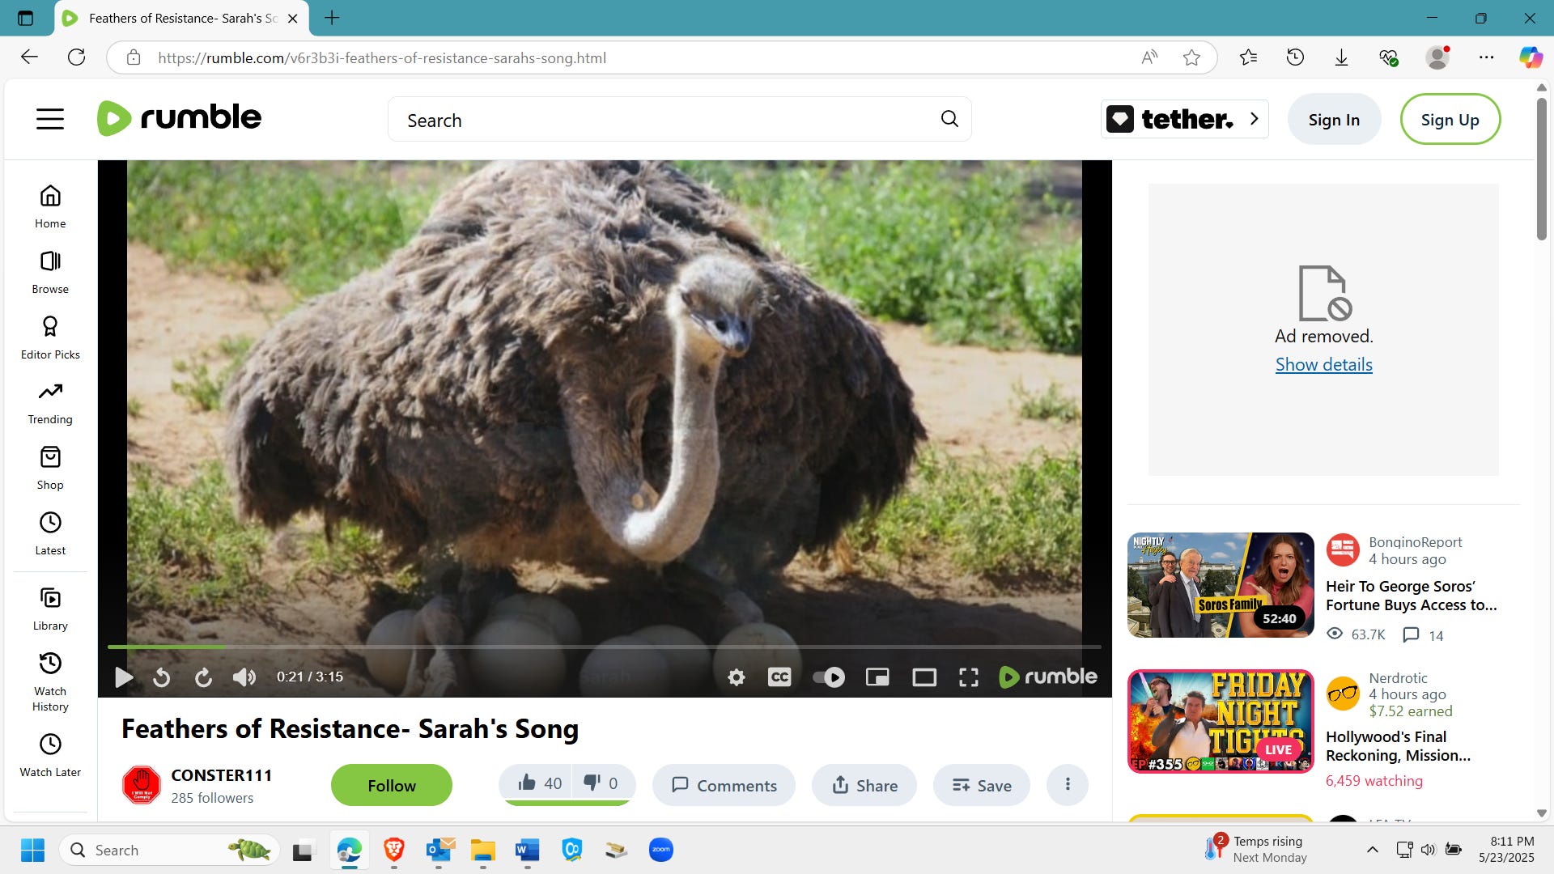
Task: Open player settings gear icon
Action: 736,677
